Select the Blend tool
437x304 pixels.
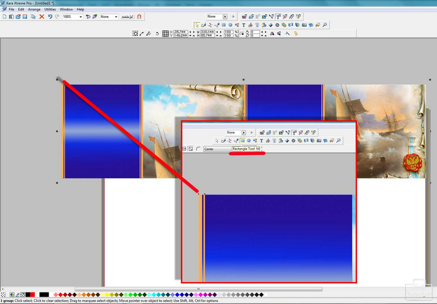coord(284,25)
